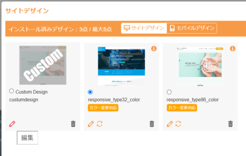Open the Custom Design preview thumbnail
The image size is (246, 156).
[x=43, y=65]
